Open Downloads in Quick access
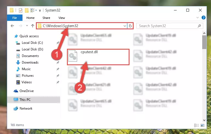This screenshot has width=211, height=134. click(30, 62)
